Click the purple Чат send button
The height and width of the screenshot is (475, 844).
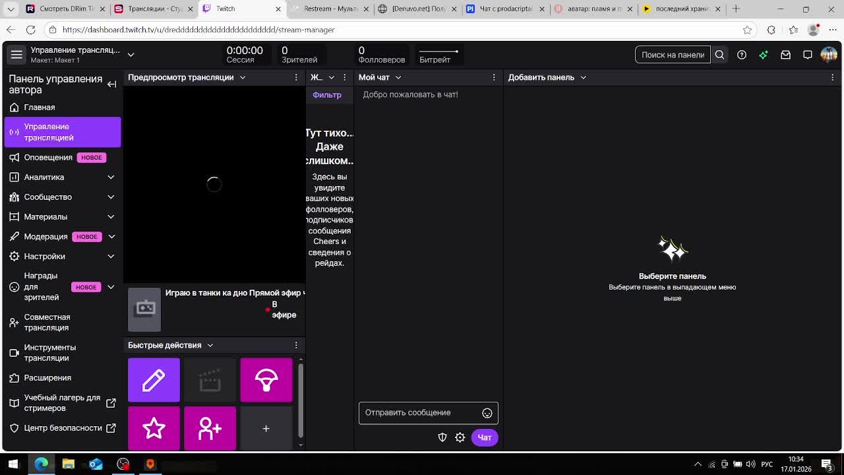485,437
